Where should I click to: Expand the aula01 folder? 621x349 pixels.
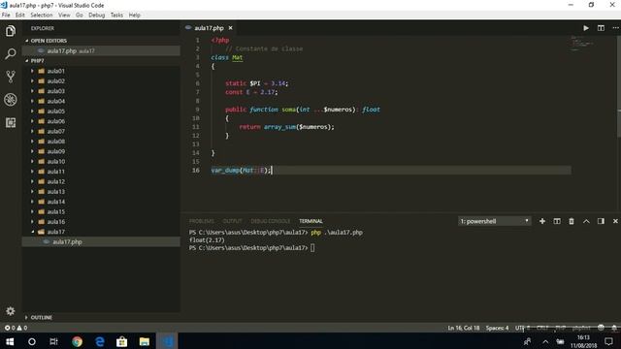click(x=56, y=71)
